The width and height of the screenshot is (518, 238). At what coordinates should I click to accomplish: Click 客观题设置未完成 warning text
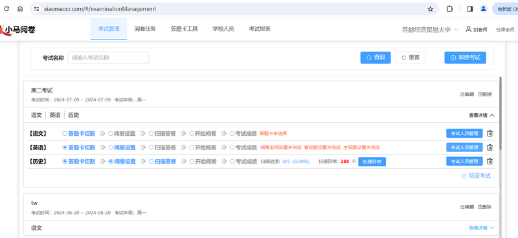[322, 147]
